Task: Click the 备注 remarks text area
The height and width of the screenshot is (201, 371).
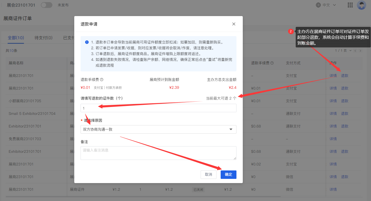Action: (x=158, y=153)
